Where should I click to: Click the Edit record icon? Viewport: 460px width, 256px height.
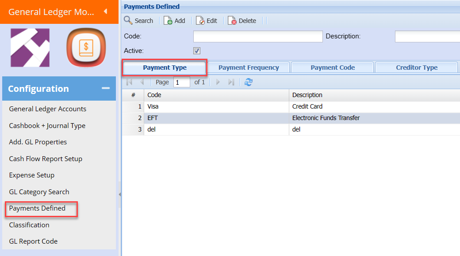[x=200, y=20]
